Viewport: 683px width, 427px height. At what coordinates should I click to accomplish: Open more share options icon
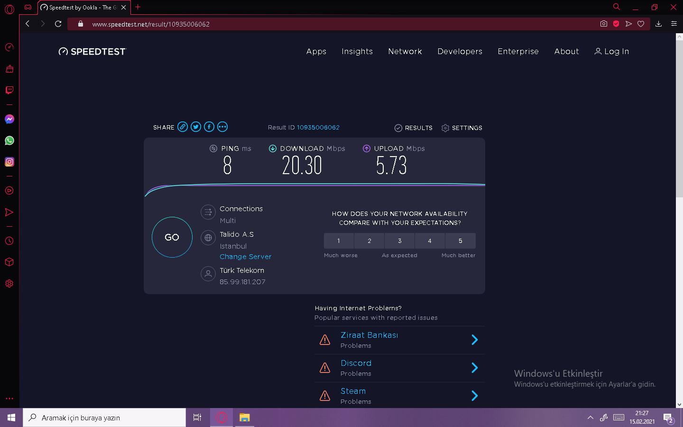coord(222,127)
